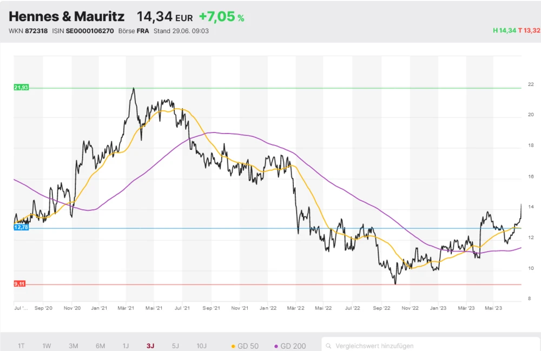Toggle the GD 200 moving average

click(x=290, y=346)
